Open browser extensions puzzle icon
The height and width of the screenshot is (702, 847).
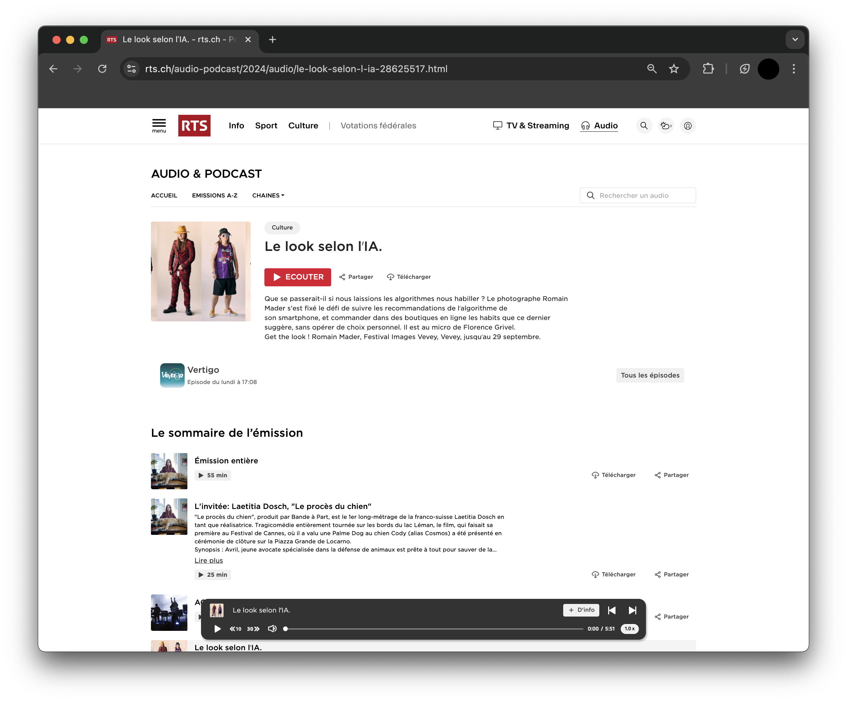[x=708, y=69]
